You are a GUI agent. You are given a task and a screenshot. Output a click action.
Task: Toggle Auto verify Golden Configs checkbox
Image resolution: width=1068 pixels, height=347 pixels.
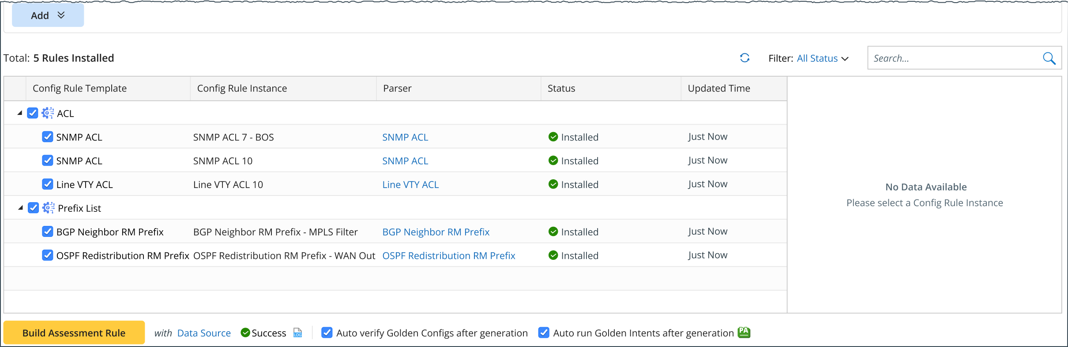327,333
